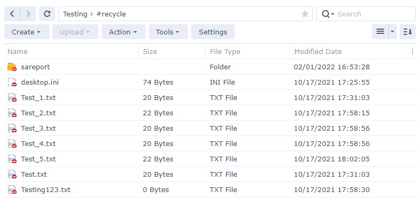Screen dimensions: 420x200
Task: Click the 0 Bytes size cell
Action: coord(156,190)
